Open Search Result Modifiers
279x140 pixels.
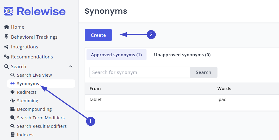click(x=42, y=126)
